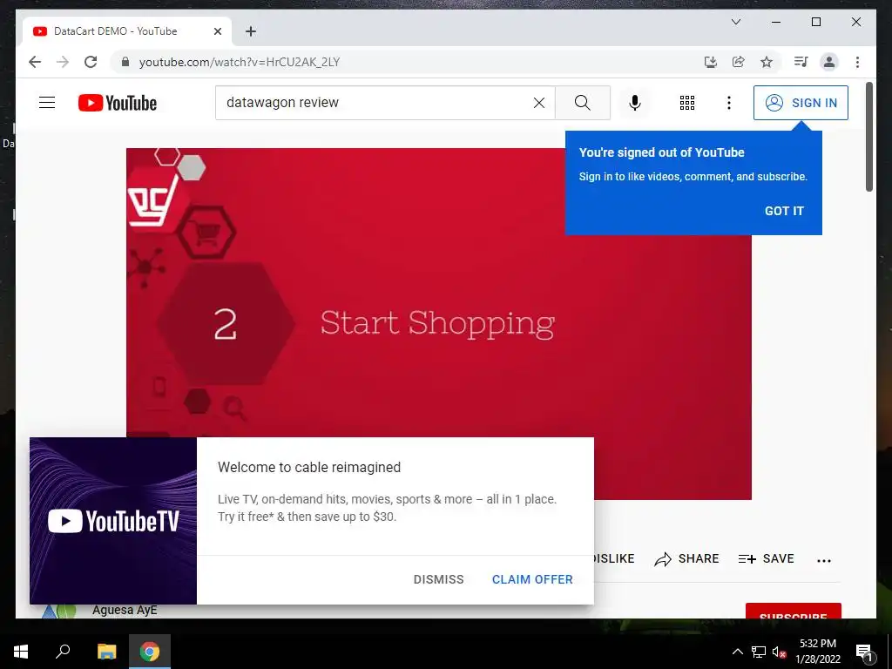Dismiss the YouTube TV offer
The height and width of the screenshot is (669, 892).
tap(439, 579)
